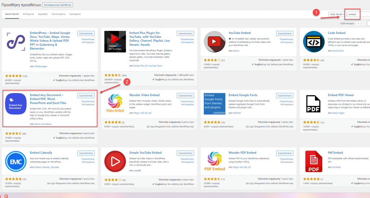Open the Embed Google Fonts title link
The width and height of the screenshot is (370, 198).
(243, 95)
